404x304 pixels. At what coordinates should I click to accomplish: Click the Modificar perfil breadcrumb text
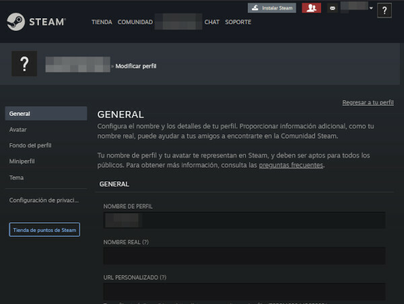(136, 66)
